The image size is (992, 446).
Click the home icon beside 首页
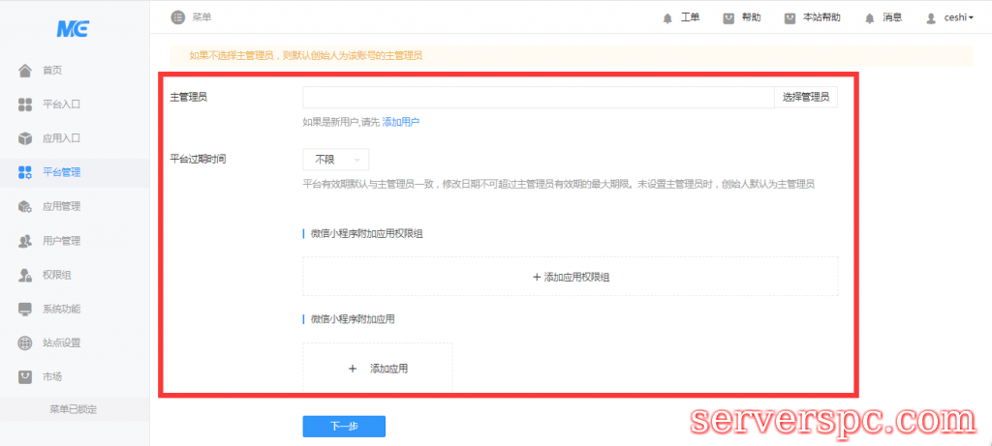24,70
